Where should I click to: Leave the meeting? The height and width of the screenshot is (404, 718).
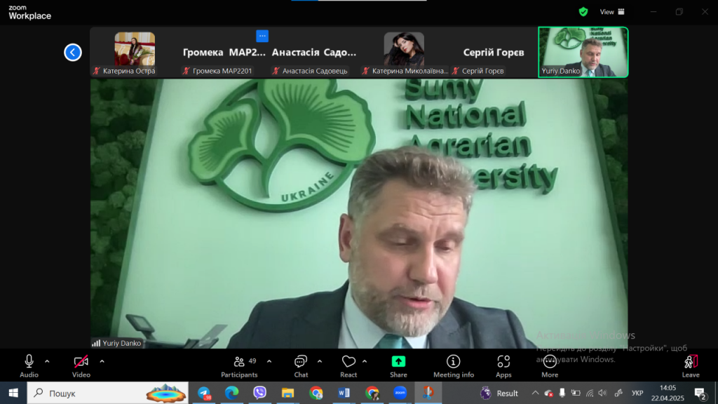tap(691, 366)
